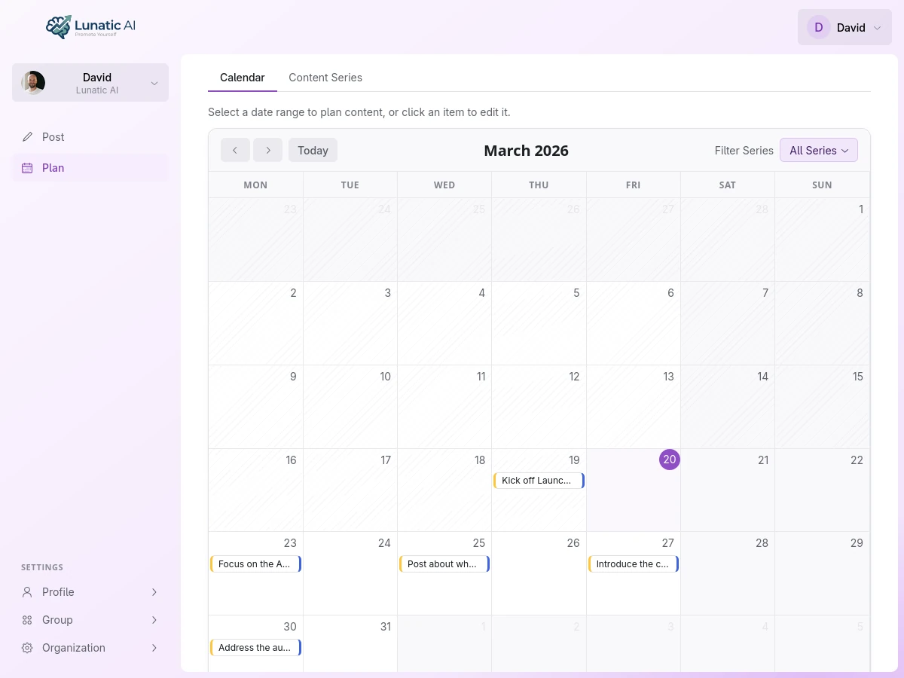The width and height of the screenshot is (904, 678).
Task: Open the All Series filter dropdown
Action: (819, 150)
